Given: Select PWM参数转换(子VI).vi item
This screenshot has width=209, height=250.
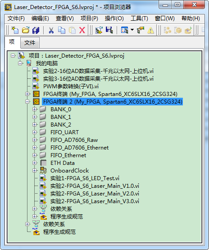Looking at the screenshot, I should click(71, 86).
